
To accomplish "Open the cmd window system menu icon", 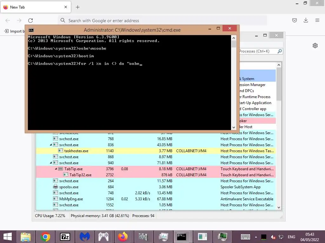I will [31, 30].
